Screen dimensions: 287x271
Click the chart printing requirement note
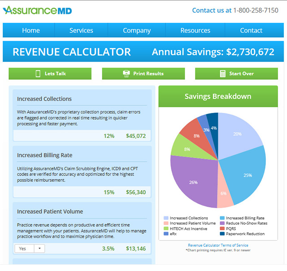pyautogui.click(x=218, y=250)
